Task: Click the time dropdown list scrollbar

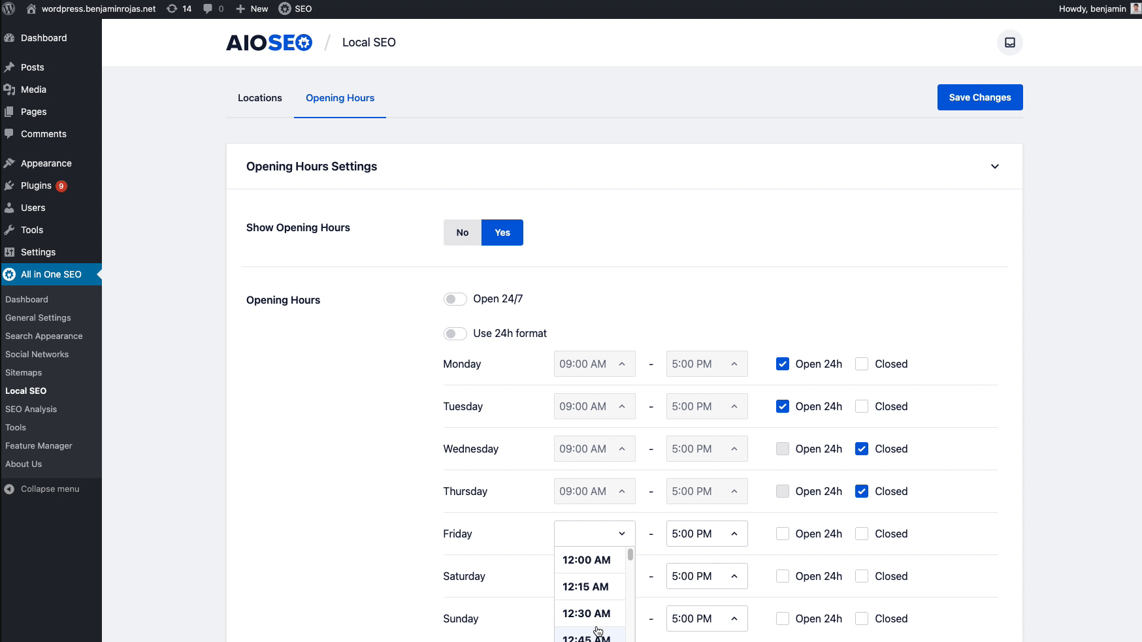Action: point(630,555)
